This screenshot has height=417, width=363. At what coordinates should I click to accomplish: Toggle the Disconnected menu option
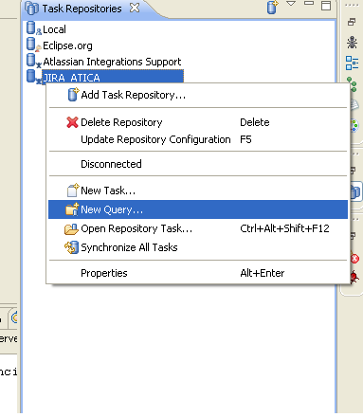[198, 164]
